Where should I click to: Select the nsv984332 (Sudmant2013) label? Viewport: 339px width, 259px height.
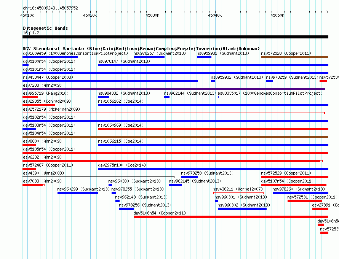[x=124, y=93]
